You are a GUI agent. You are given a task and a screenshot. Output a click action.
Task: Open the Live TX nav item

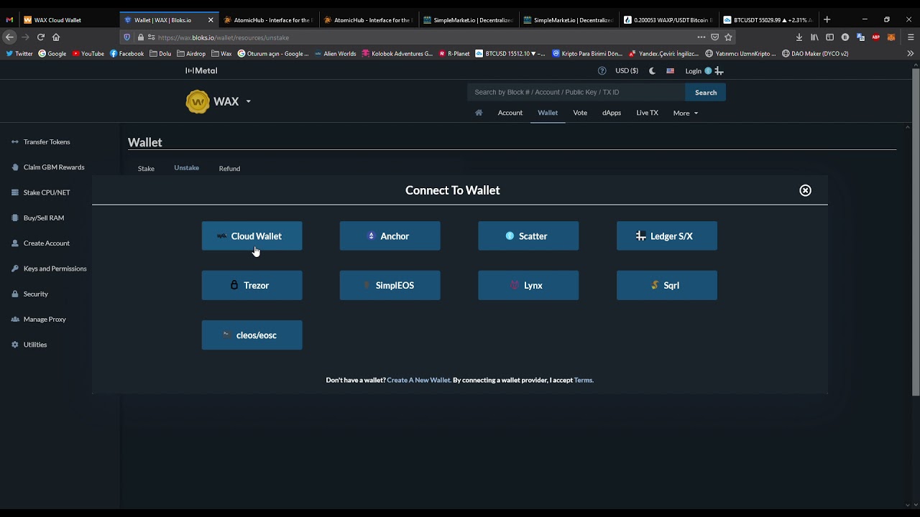pyautogui.click(x=647, y=113)
